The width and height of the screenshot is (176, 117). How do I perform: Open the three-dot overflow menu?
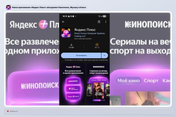[x=106, y=22]
